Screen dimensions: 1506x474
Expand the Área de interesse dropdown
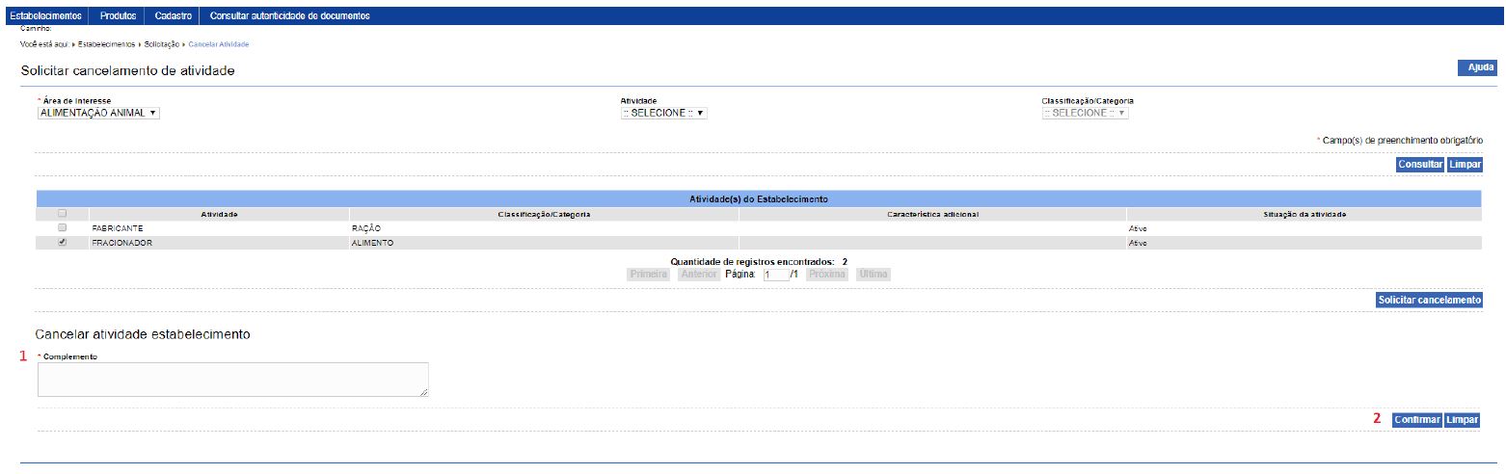[x=97, y=113]
